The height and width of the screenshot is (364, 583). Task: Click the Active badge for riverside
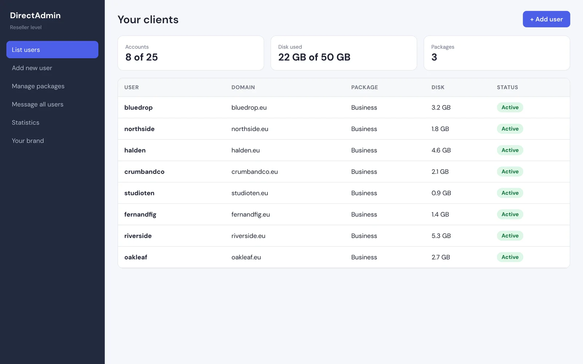pyautogui.click(x=510, y=236)
